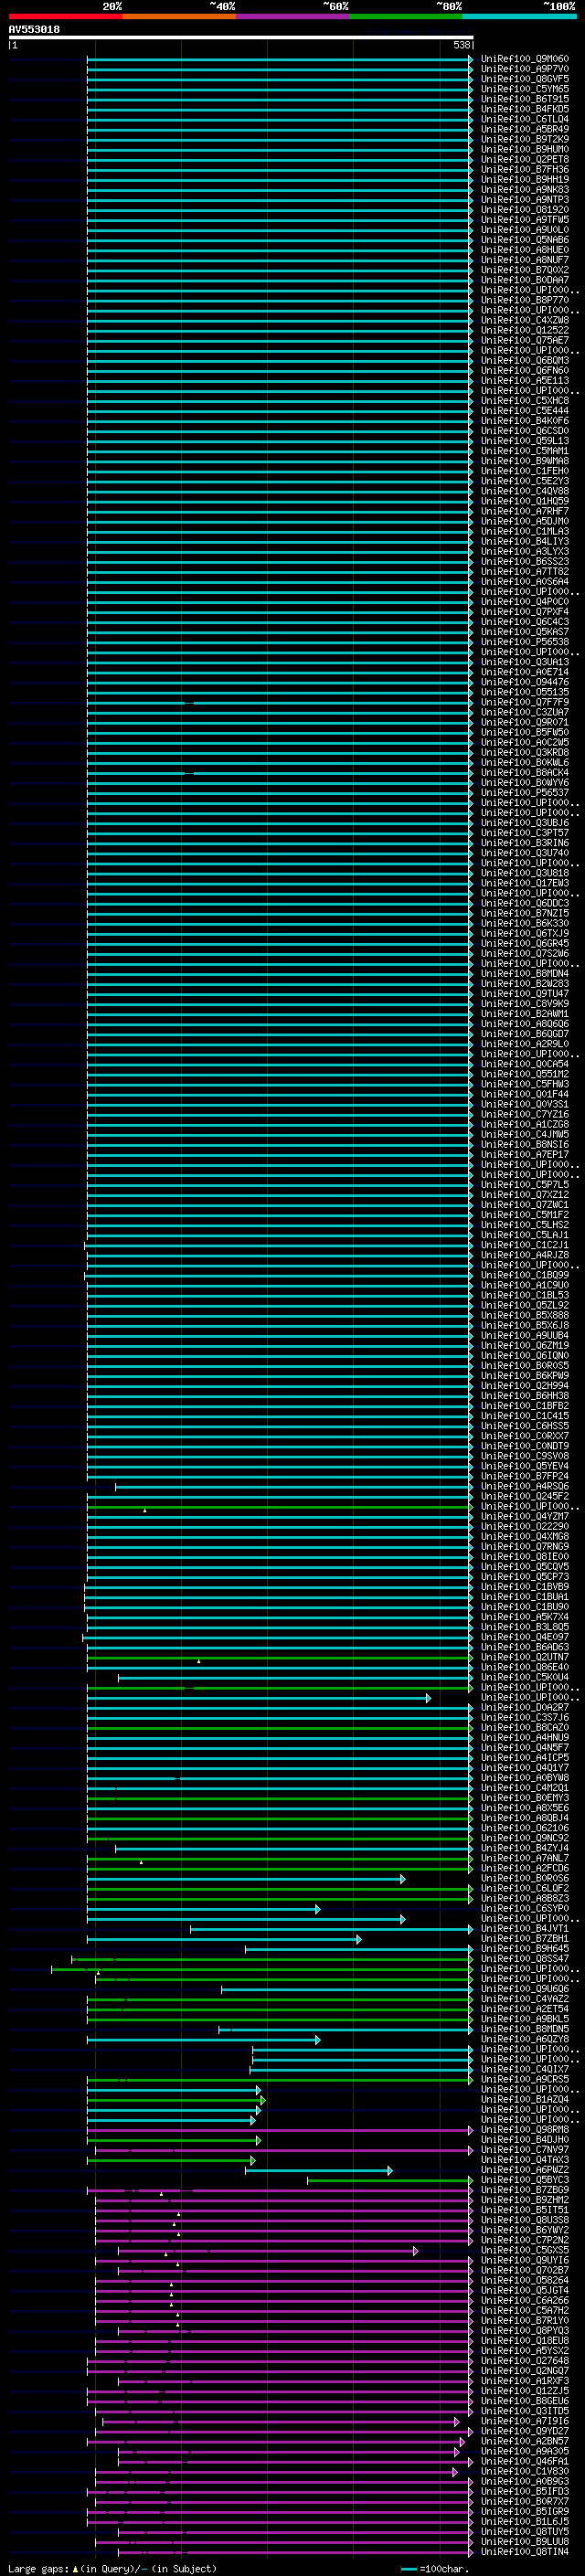Click hit label UniRef100_Q75AE7
This screenshot has height=2576, width=585.
click(525, 340)
